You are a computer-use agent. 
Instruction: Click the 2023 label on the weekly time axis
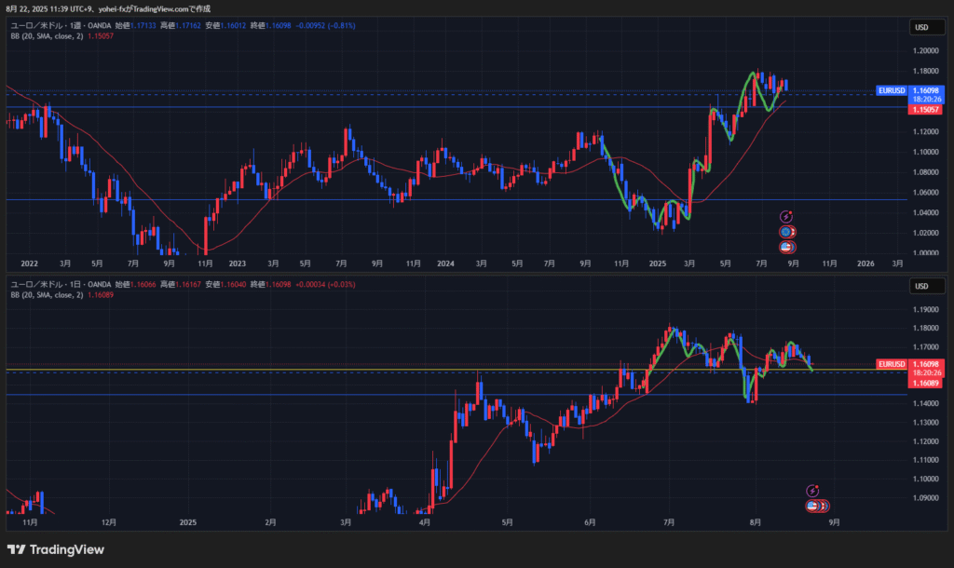(x=238, y=264)
